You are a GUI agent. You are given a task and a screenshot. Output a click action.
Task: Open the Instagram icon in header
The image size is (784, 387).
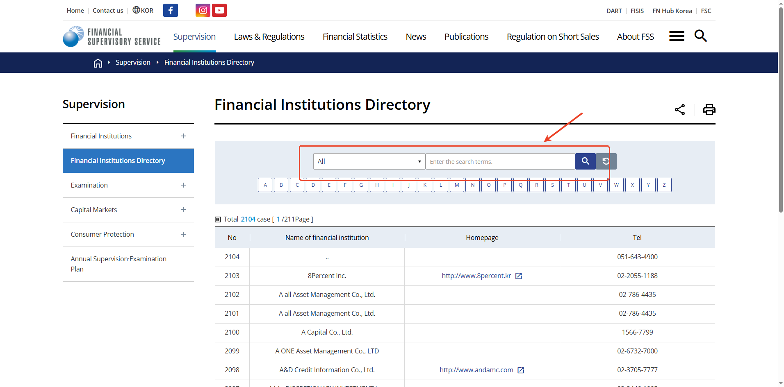click(x=203, y=10)
